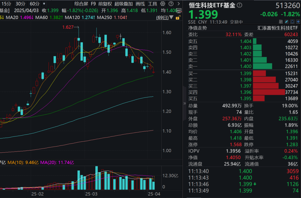
Task: Click the 汇添富恒生科技ETF link
Action: 277,28
